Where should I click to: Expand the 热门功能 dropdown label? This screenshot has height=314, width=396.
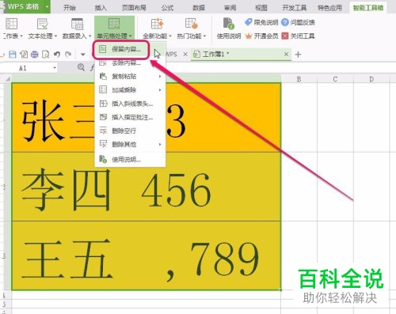click(x=192, y=36)
